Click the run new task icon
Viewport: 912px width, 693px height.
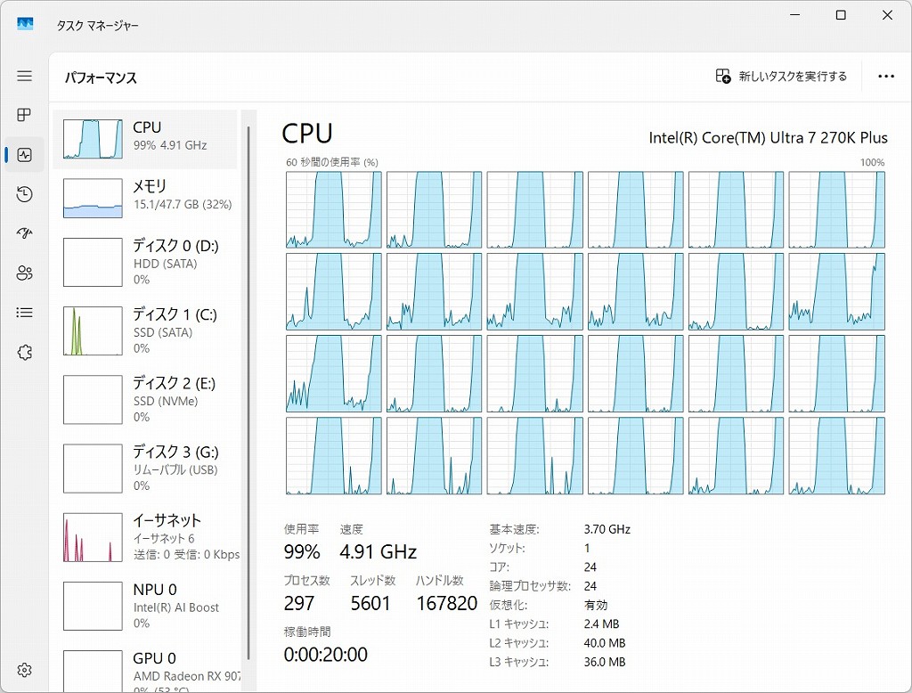(x=723, y=77)
